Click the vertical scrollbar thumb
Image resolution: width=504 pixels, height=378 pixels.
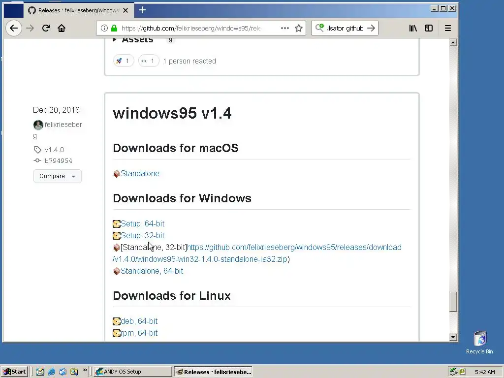pyautogui.click(x=453, y=302)
